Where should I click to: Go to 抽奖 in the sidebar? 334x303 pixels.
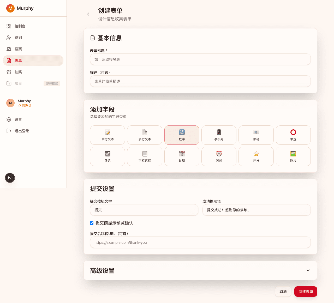click(18, 72)
